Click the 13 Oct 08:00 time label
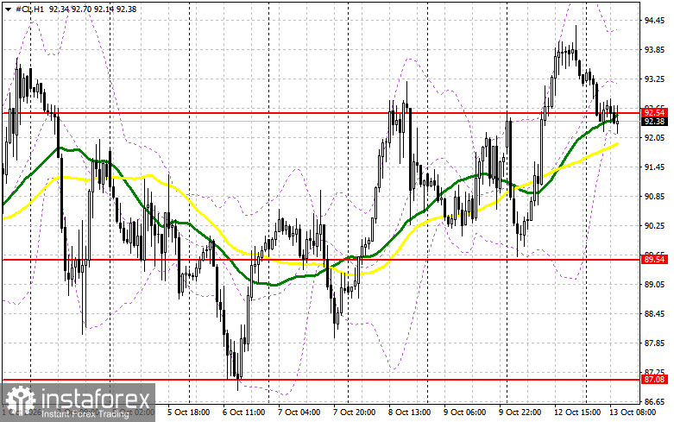The width and height of the screenshot is (674, 422). [x=633, y=413]
